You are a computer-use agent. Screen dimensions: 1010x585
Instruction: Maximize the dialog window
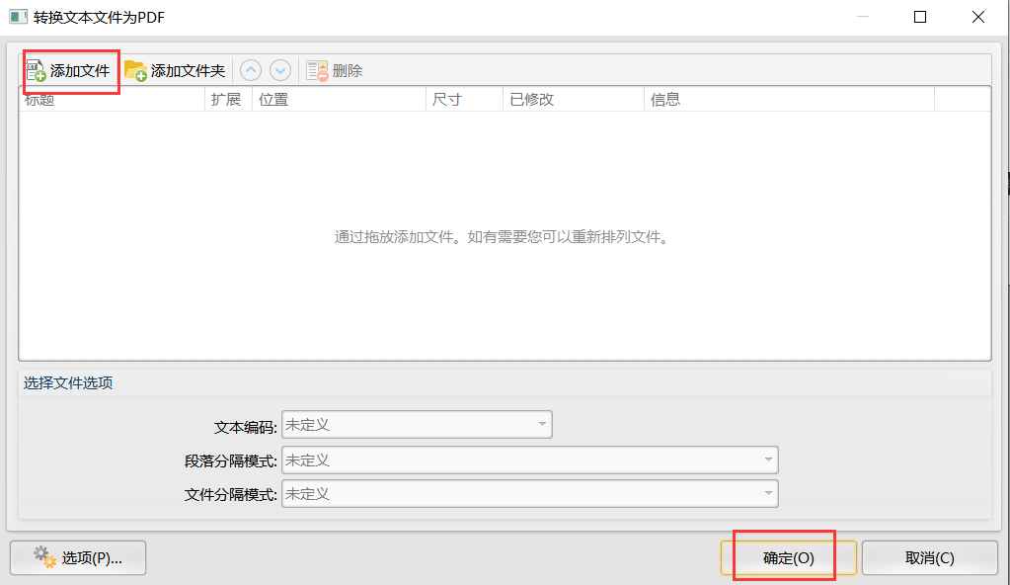click(x=920, y=17)
